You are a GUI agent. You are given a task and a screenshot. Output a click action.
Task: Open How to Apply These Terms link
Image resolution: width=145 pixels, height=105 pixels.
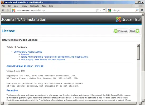43,59
